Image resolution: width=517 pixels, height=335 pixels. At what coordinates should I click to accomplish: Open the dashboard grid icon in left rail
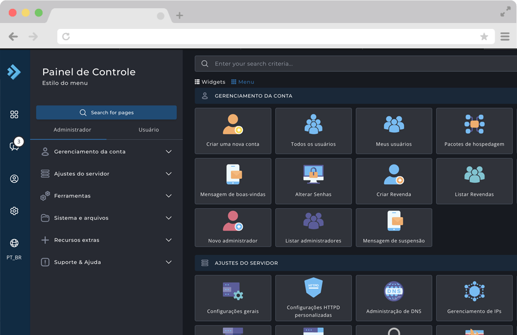14,114
